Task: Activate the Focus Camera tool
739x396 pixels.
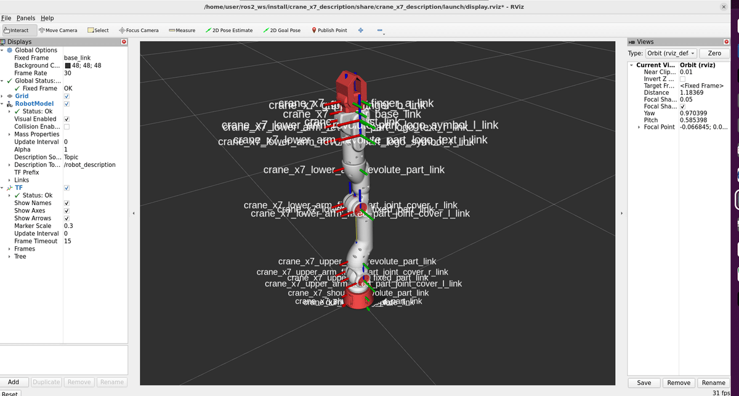Action: [139, 30]
